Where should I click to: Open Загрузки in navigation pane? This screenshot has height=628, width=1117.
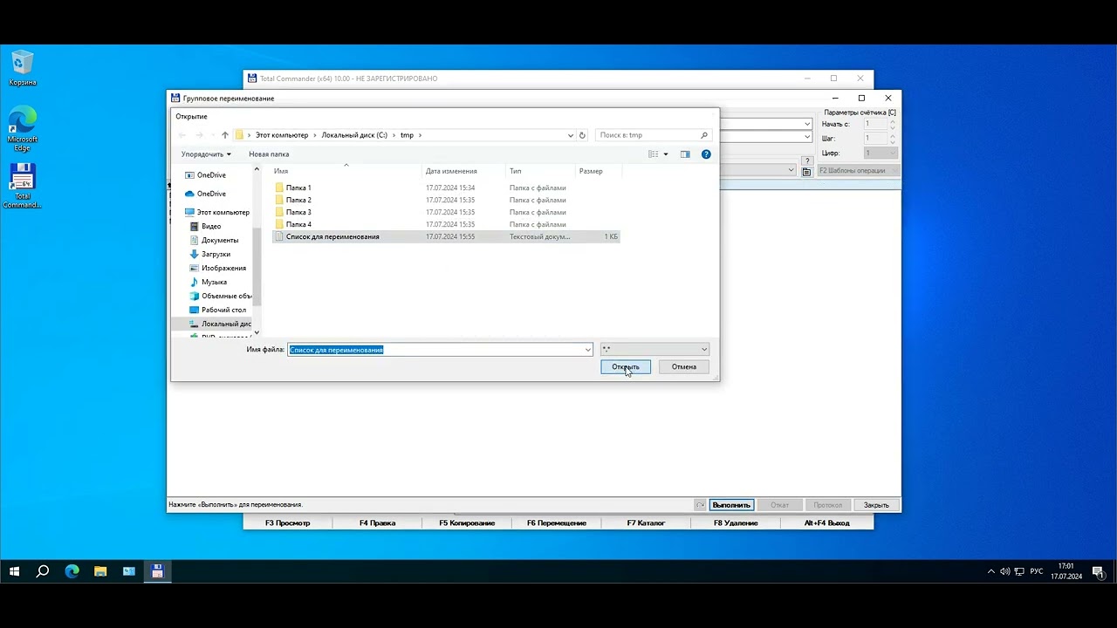(210, 254)
